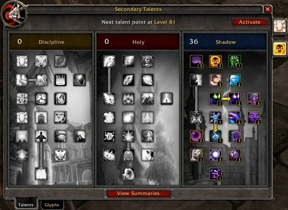This screenshot has width=288, height=210.
Task: Select the blue face talent with rank 2
Action: pyautogui.click(x=235, y=80)
